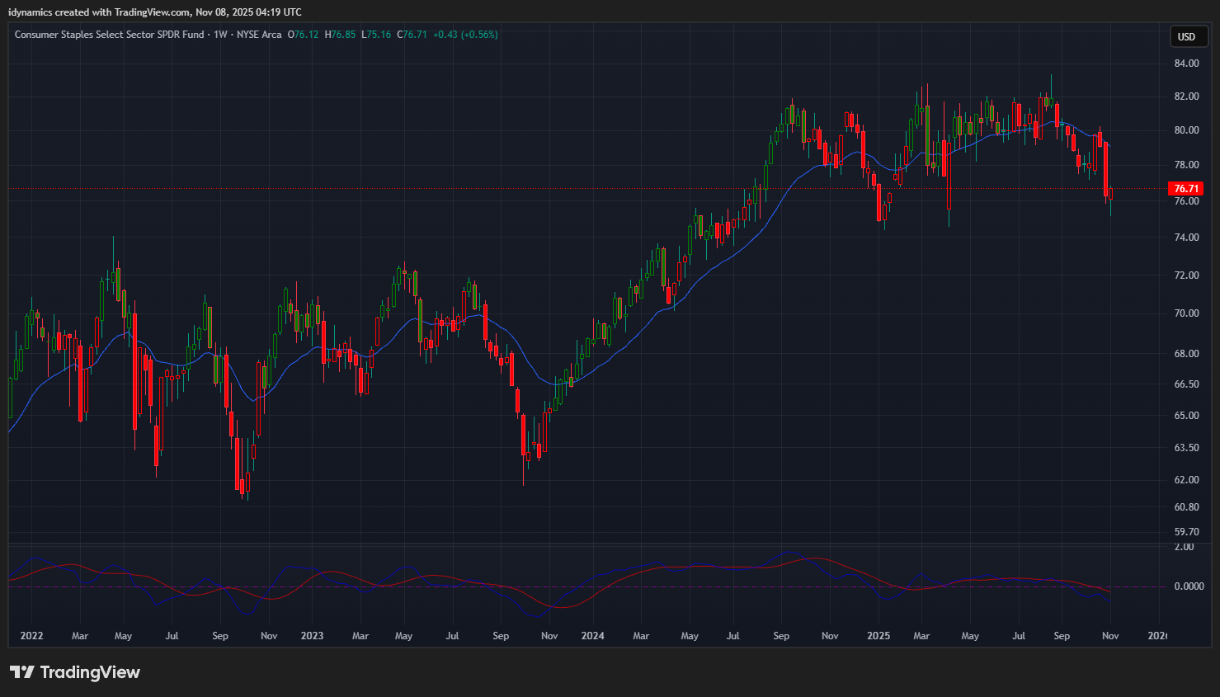
Task: Click the 2025 label on time axis
Action: pos(878,636)
